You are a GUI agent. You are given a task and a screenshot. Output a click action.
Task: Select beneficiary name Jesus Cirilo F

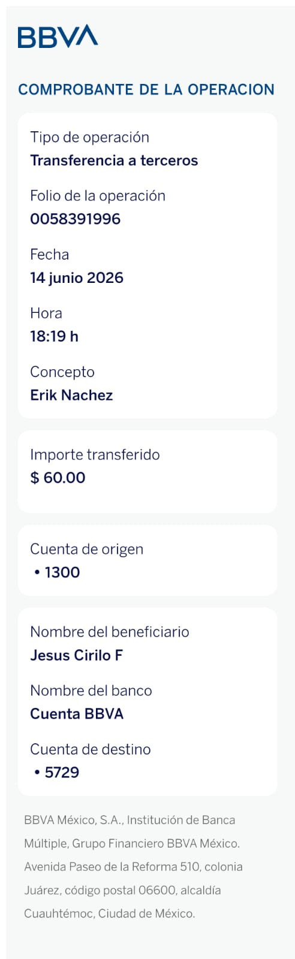click(76, 655)
